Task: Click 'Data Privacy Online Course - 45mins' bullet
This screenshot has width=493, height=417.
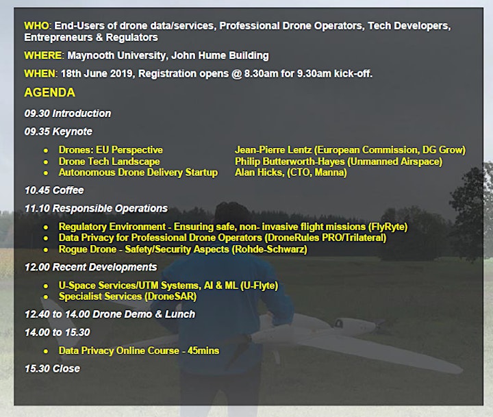Action: point(139,351)
